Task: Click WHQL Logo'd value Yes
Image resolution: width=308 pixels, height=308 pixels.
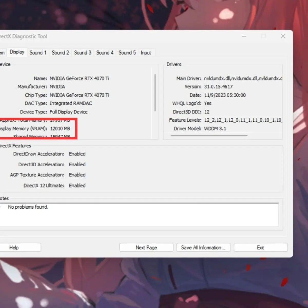Action: 208,103
